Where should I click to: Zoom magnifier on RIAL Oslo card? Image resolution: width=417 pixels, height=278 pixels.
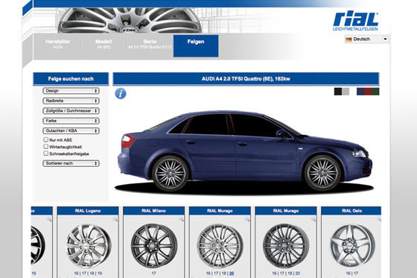click(x=378, y=219)
